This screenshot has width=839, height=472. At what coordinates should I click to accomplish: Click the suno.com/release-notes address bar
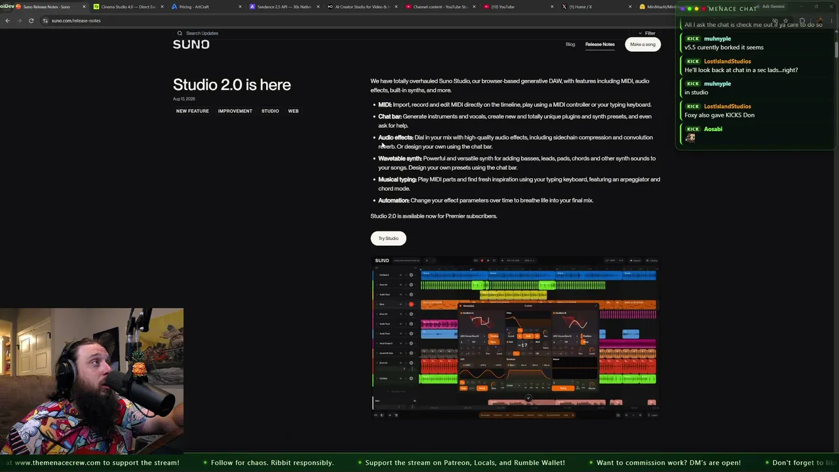pos(76,20)
